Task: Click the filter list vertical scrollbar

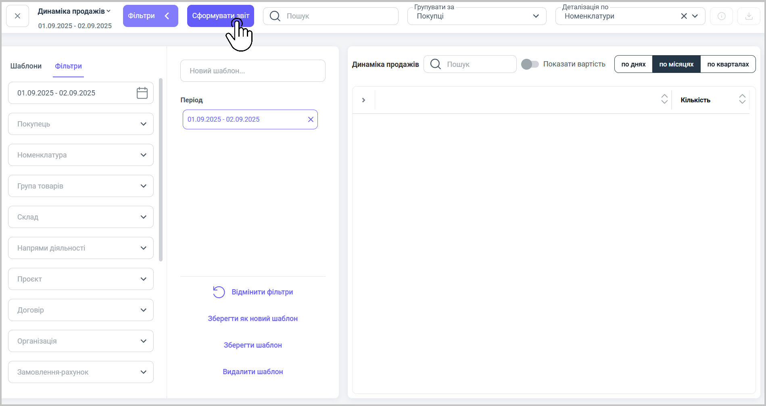Action: pos(161,169)
